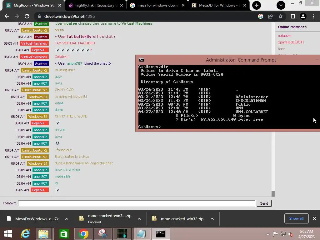Click the address bar URL

tap(70, 16)
